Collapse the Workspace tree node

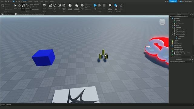click(x=170, y=18)
